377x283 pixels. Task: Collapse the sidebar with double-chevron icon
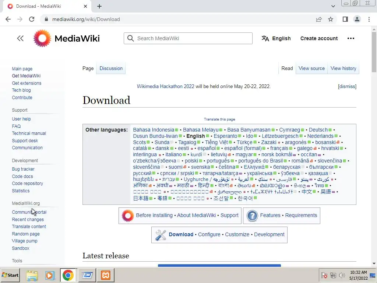click(x=20, y=38)
